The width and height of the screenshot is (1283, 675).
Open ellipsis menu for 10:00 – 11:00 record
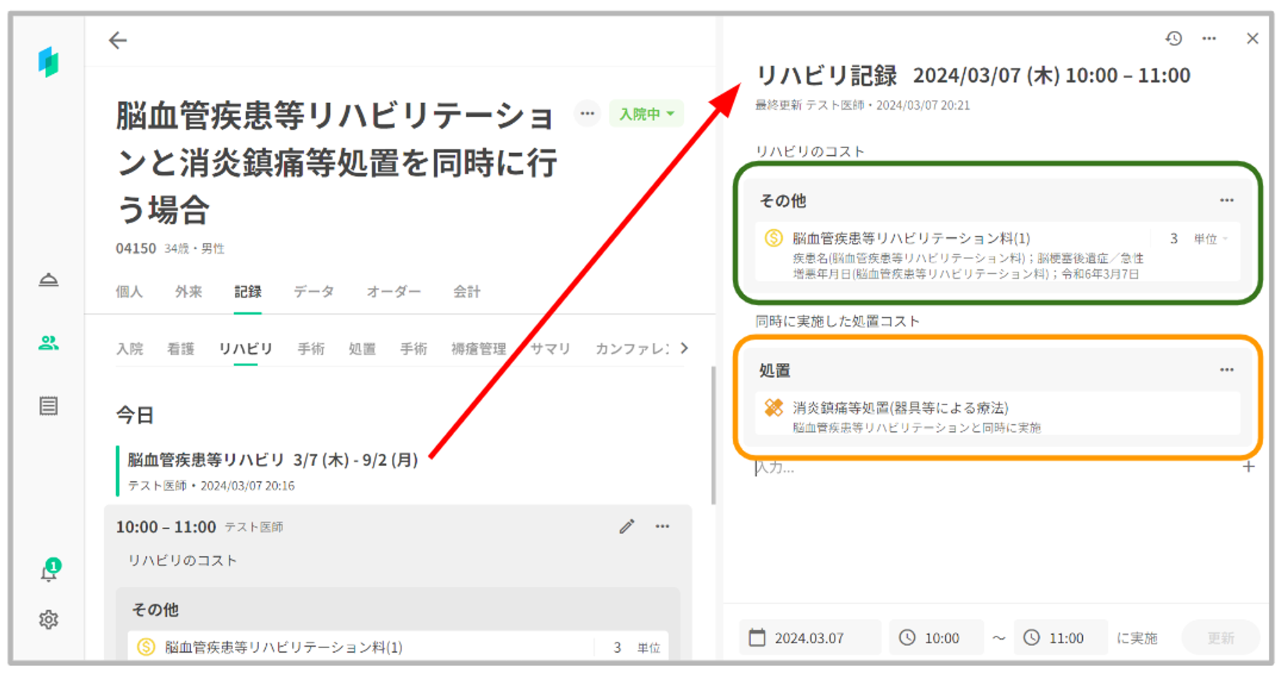click(x=663, y=527)
